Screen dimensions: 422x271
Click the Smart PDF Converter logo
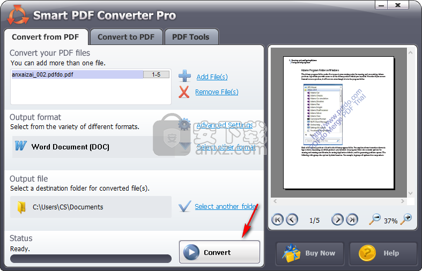[18, 15]
